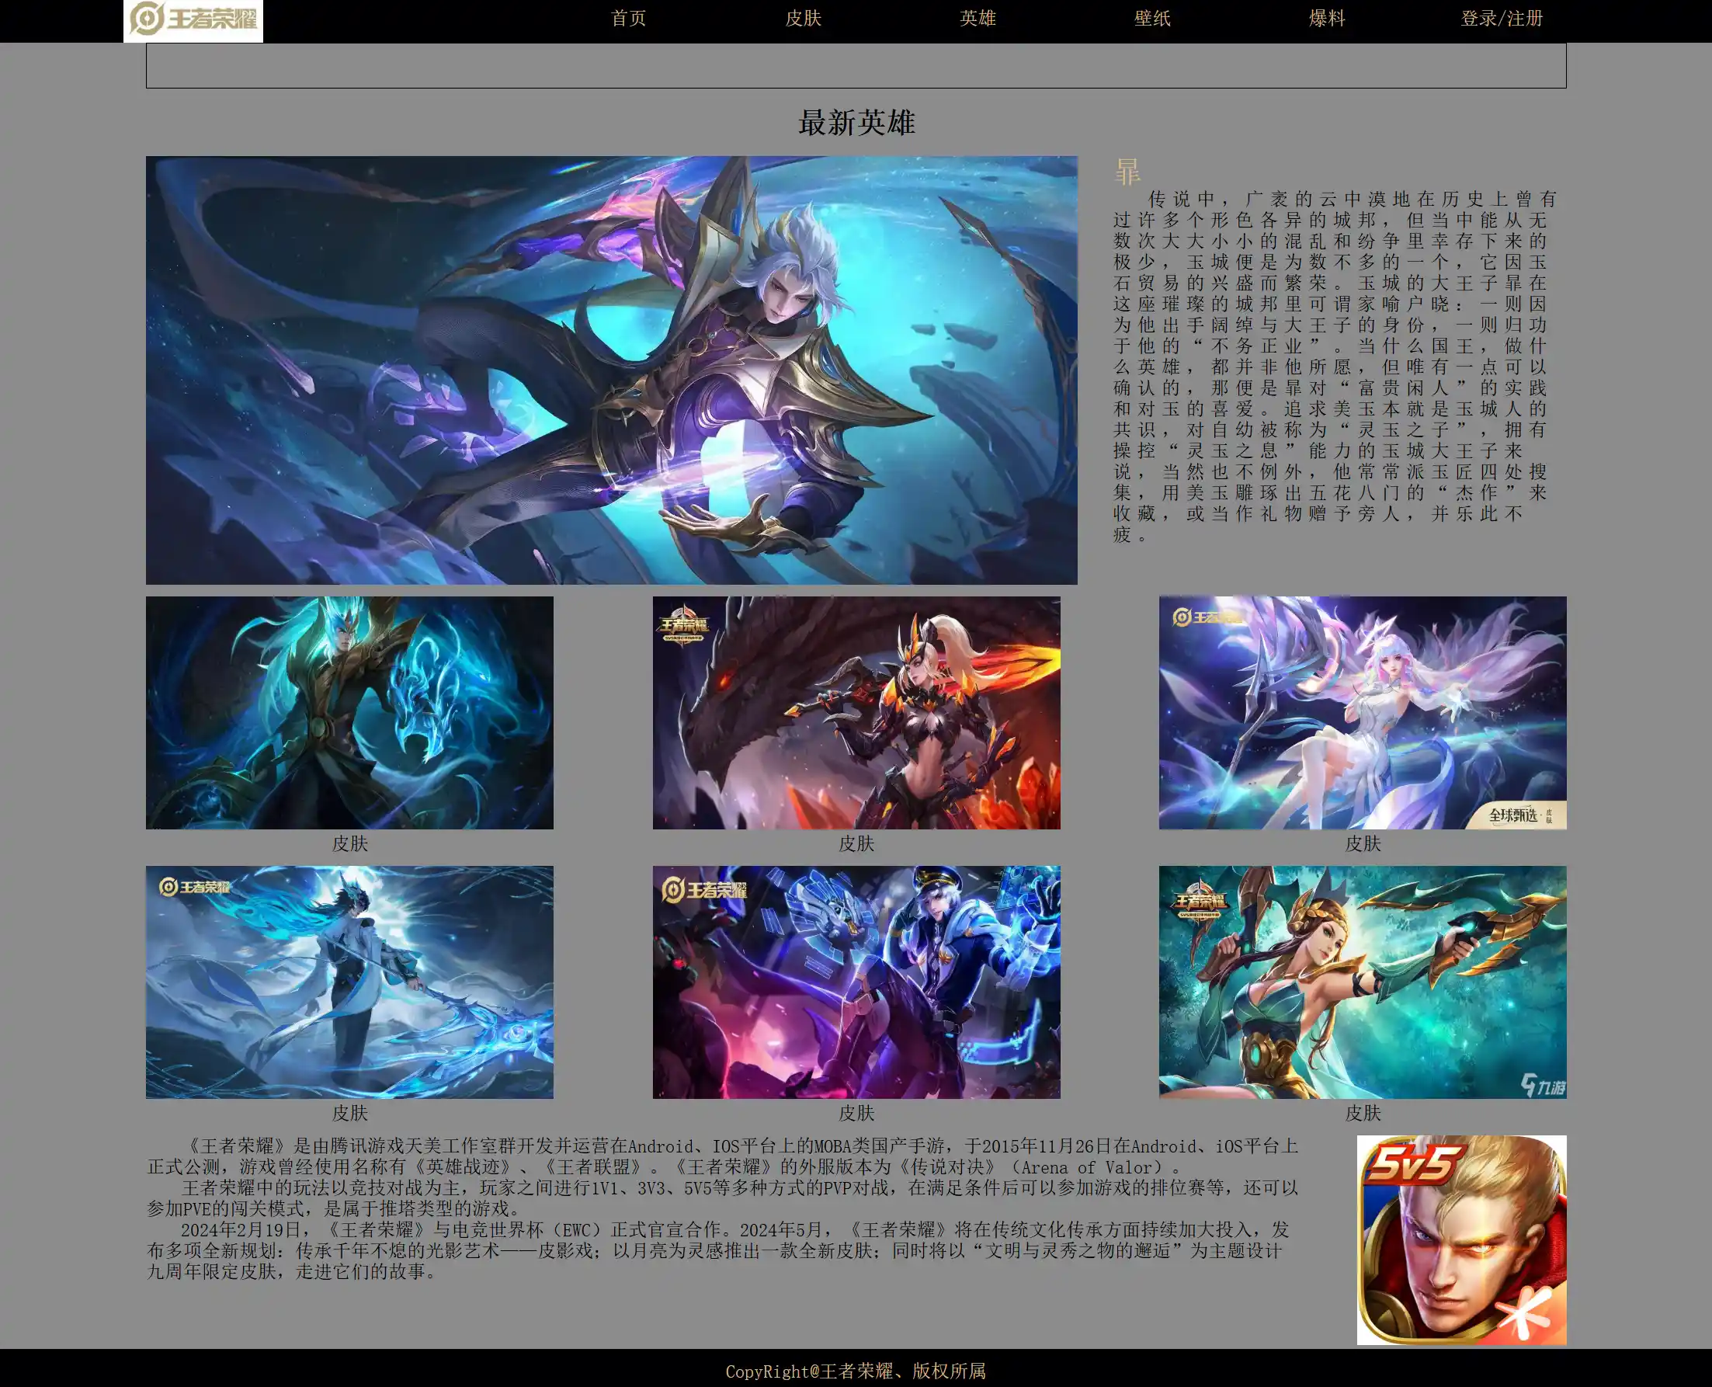Open the 皮肤 navigation menu item

[803, 19]
